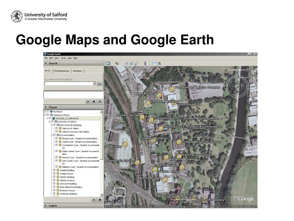Expand the My Places tree node
Viewport: 294px width, 221px height.
point(45,112)
